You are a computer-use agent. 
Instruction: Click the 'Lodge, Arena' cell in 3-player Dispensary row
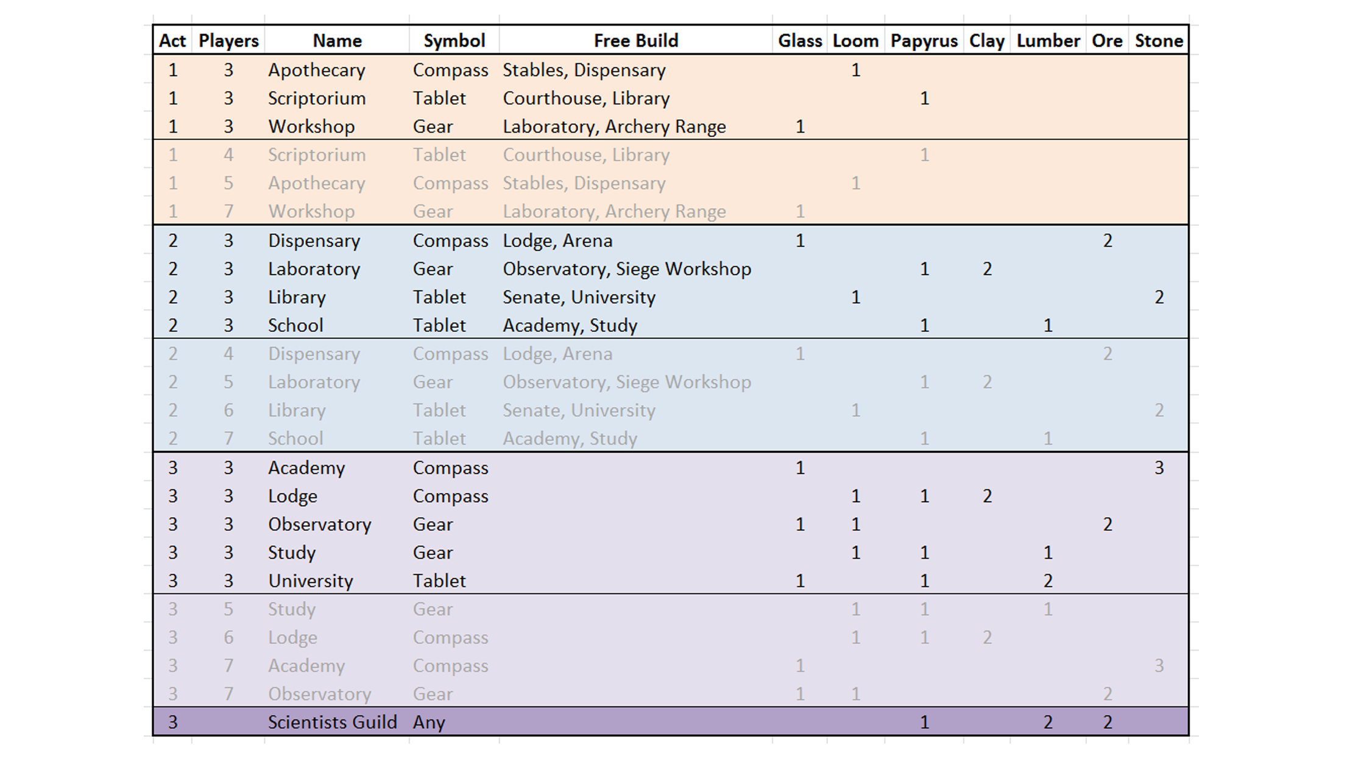click(557, 241)
